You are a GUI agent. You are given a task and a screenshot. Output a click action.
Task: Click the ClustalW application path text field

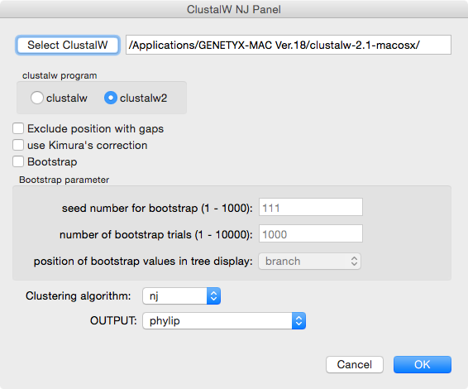pos(289,45)
